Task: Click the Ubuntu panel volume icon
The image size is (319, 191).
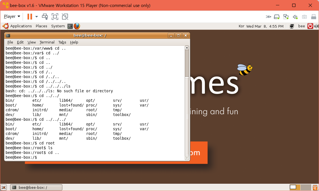Action: [x=316, y=26]
